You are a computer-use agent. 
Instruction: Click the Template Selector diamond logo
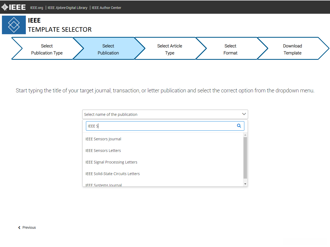tap(14, 25)
